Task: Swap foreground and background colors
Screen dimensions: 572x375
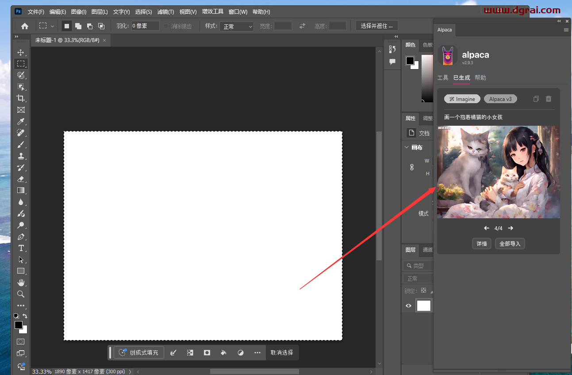Action: [25, 316]
